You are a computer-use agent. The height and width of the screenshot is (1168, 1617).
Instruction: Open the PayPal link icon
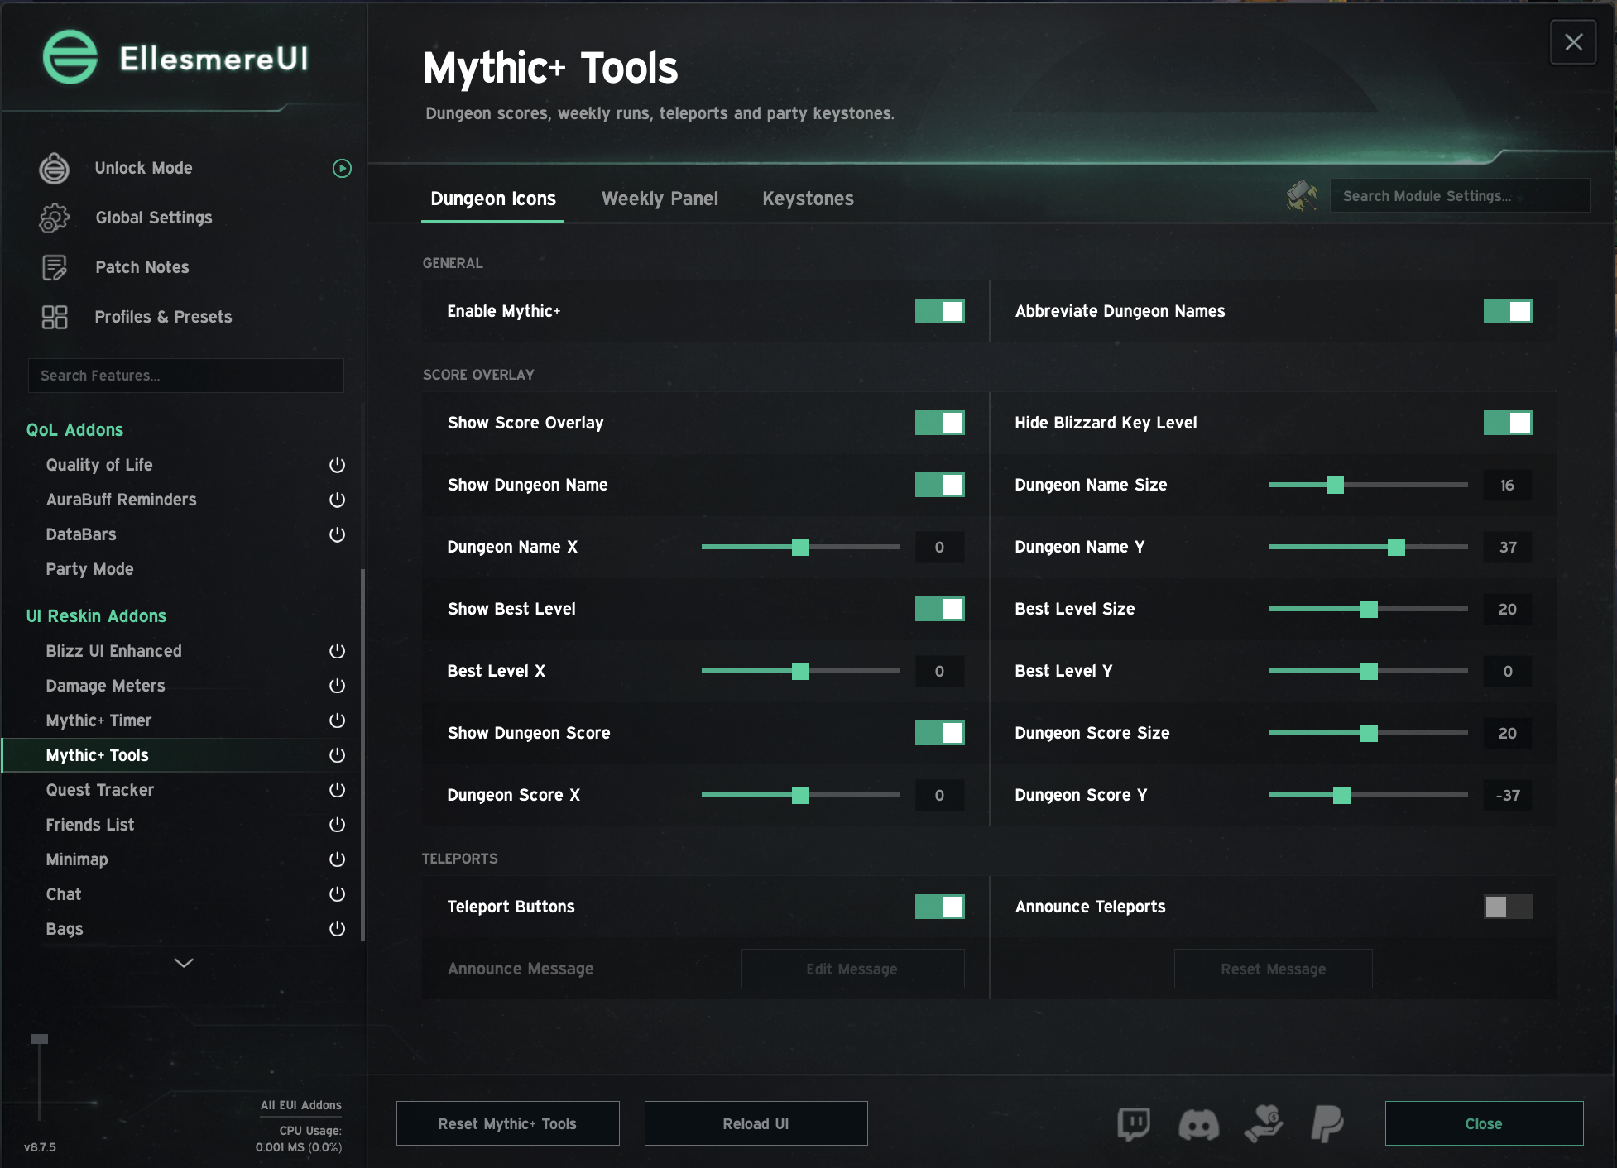point(1327,1124)
